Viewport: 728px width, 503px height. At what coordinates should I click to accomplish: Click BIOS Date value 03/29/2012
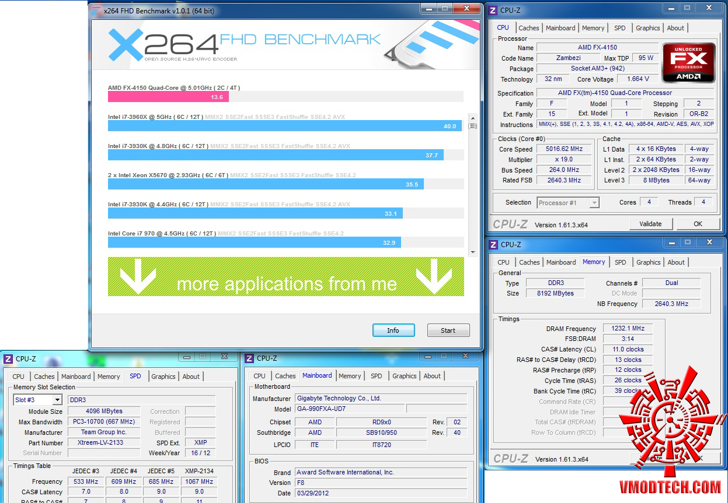(381, 493)
